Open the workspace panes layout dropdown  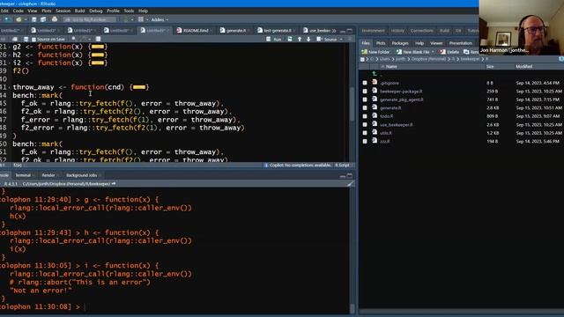143,19
